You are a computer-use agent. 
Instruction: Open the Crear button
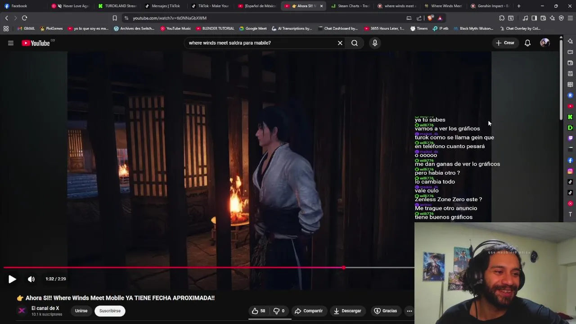[505, 43]
